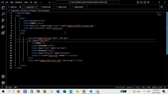Go forward with the navigation arrow
The height and width of the screenshot is (94, 168).
coord(53,2)
